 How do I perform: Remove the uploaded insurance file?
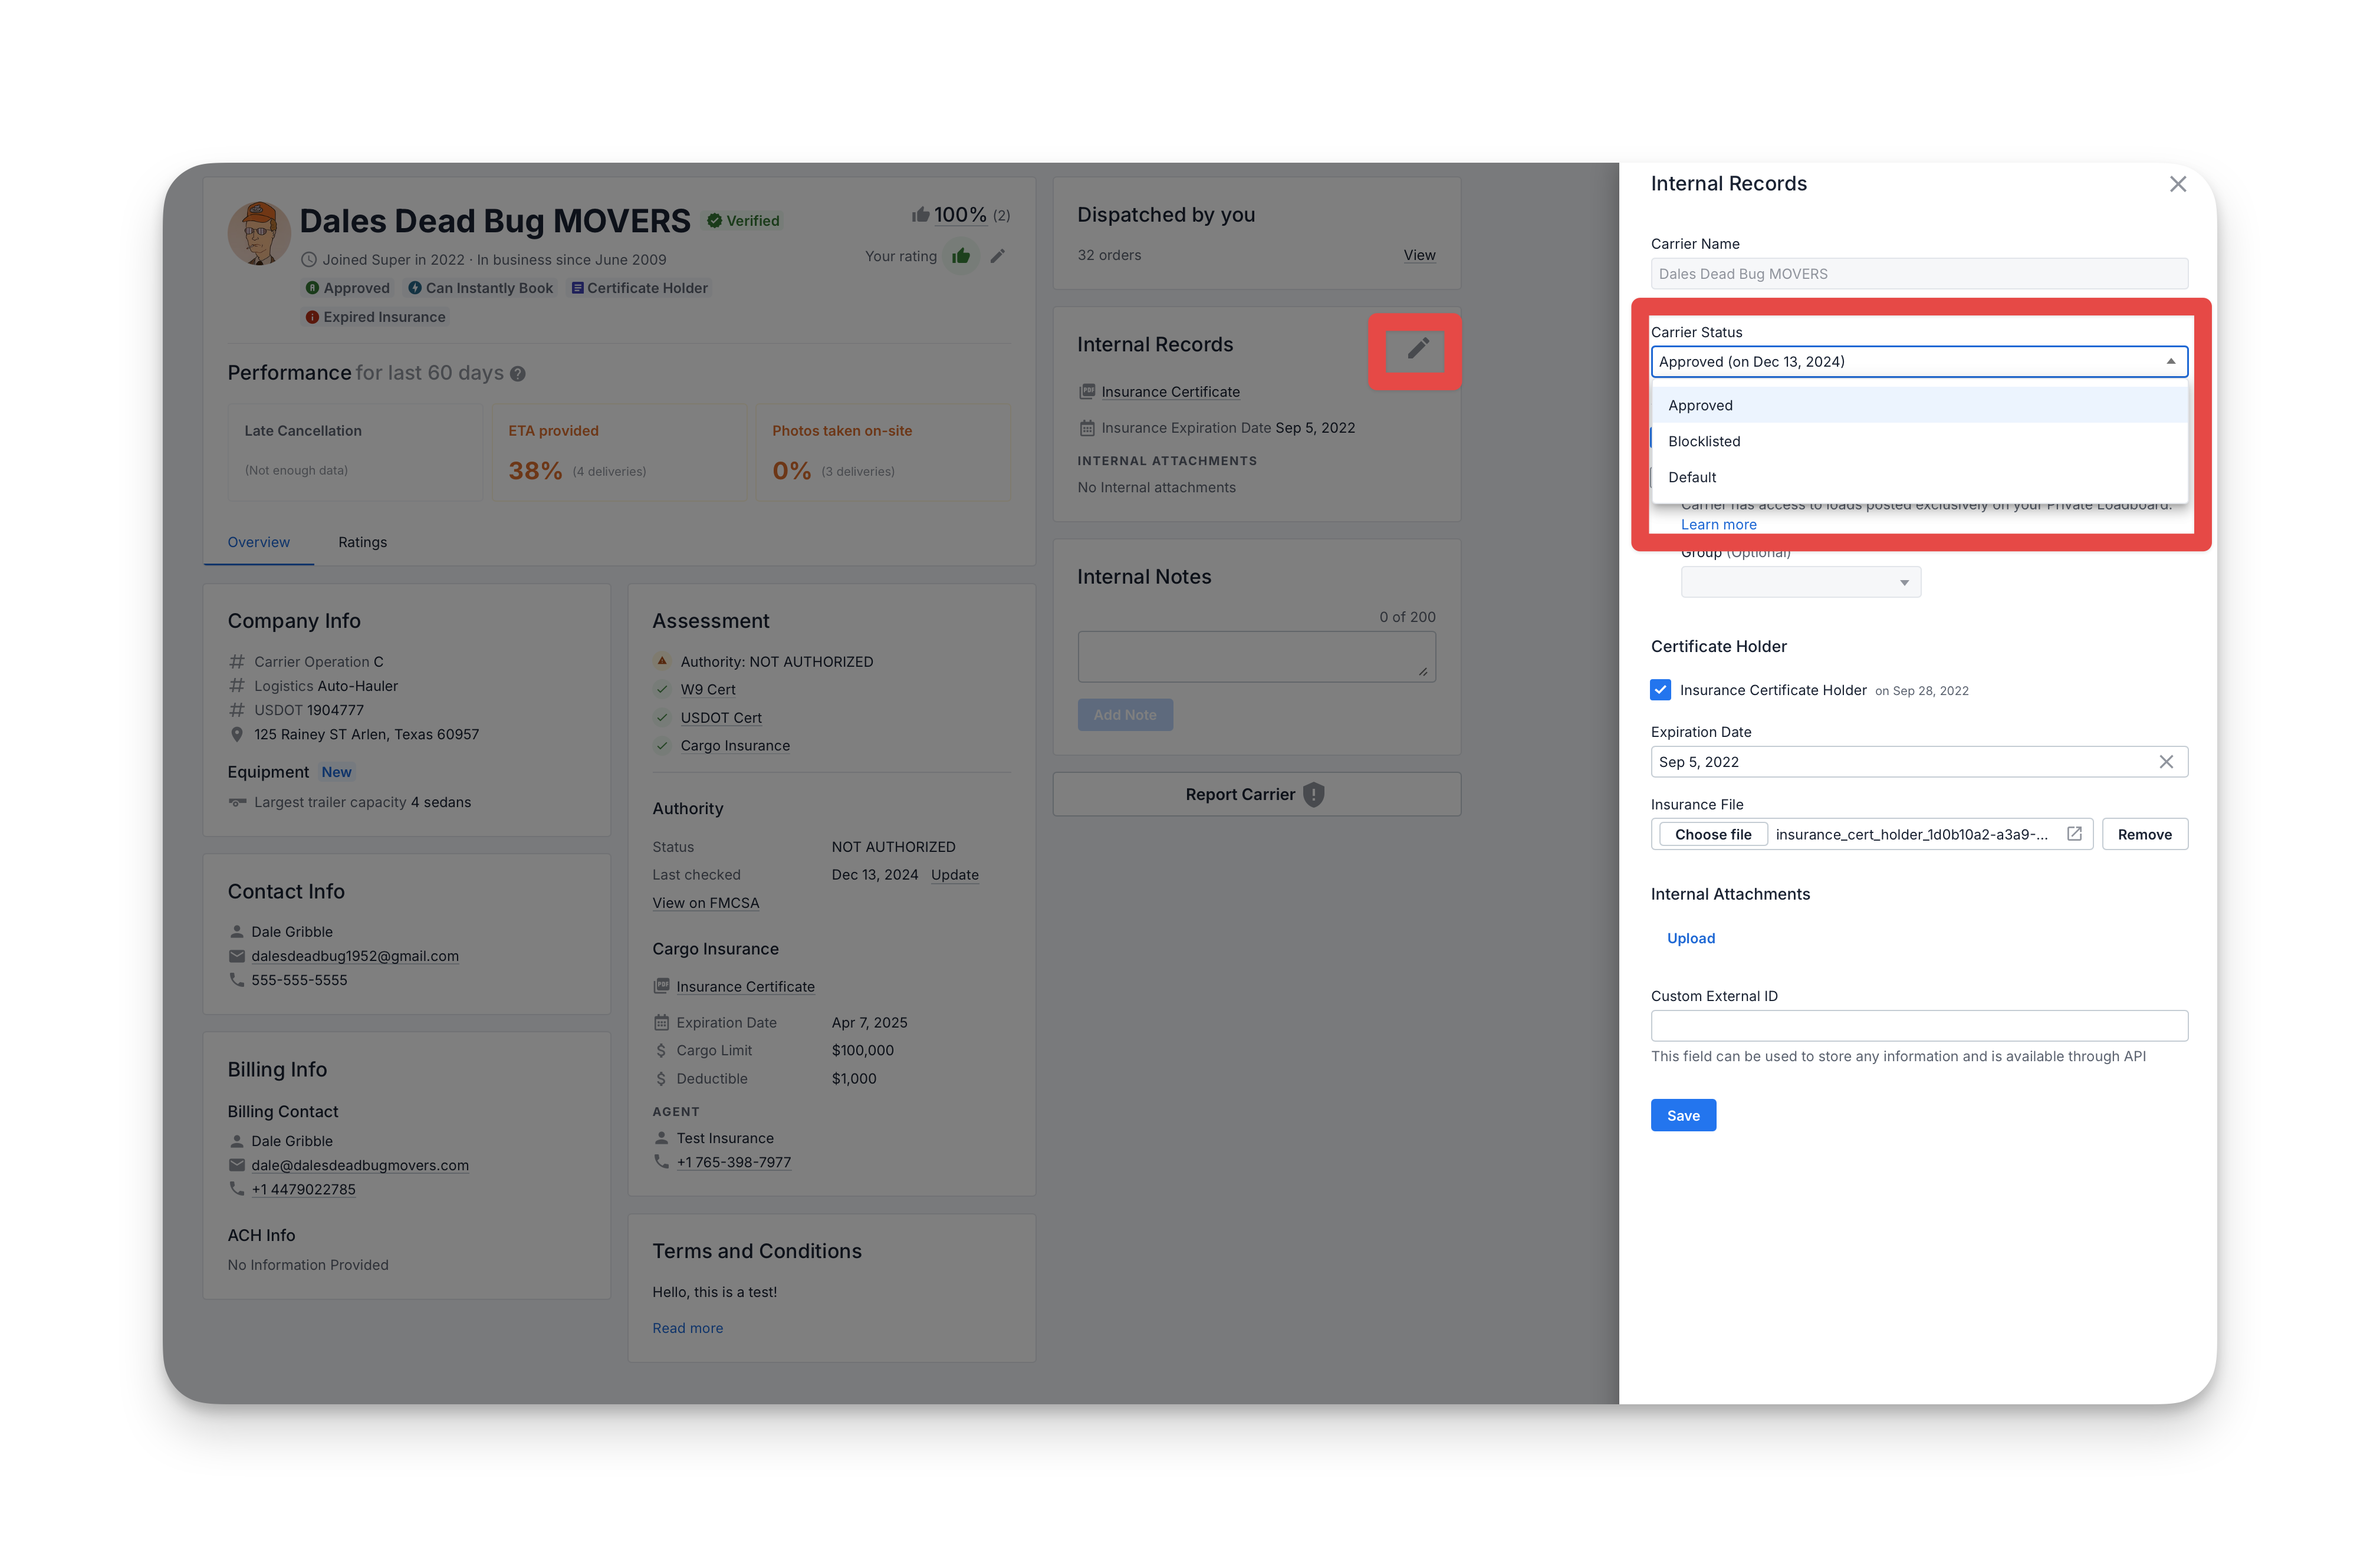point(2144,834)
